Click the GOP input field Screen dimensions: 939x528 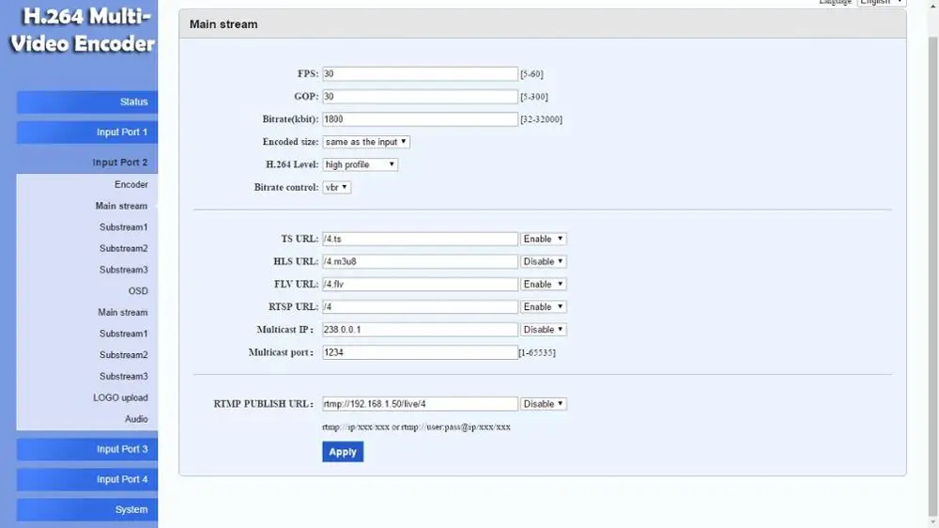[420, 97]
